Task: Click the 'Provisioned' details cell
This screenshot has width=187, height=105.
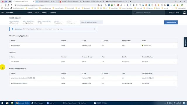Action: point(126,62)
